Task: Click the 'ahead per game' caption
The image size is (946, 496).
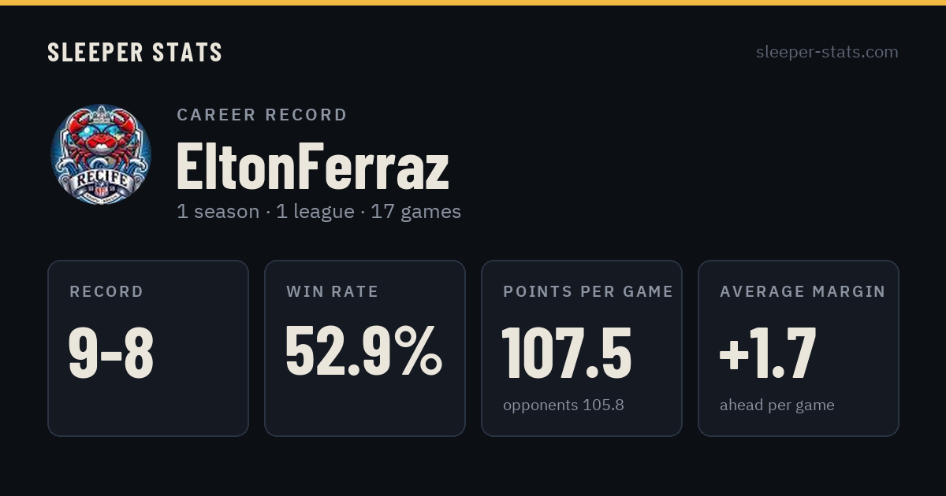Action: coord(777,405)
